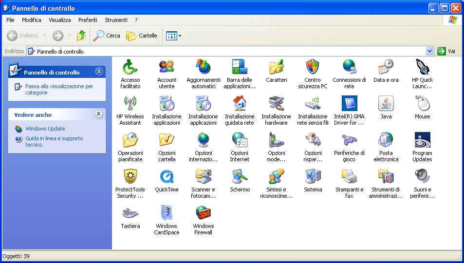Click inside the Indirizzo address field
The image size is (464, 263).
(226, 51)
